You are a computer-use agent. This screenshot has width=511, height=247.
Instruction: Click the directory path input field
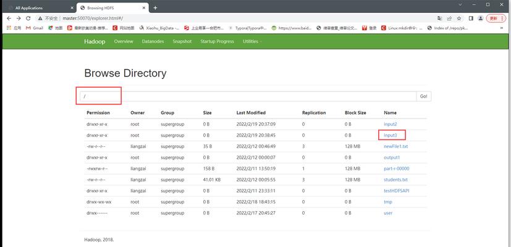pos(248,96)
